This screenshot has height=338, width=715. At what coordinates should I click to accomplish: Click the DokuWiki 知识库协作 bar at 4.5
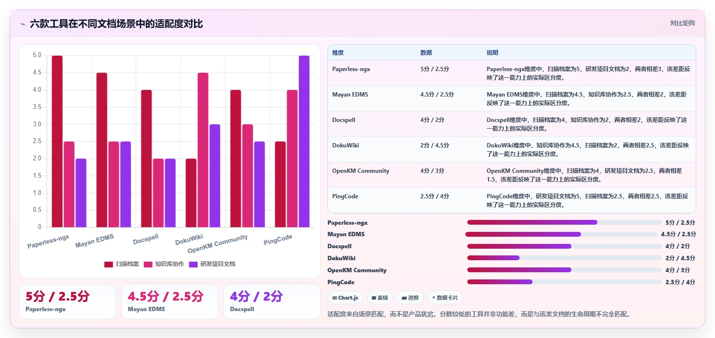tap(203, 150)
